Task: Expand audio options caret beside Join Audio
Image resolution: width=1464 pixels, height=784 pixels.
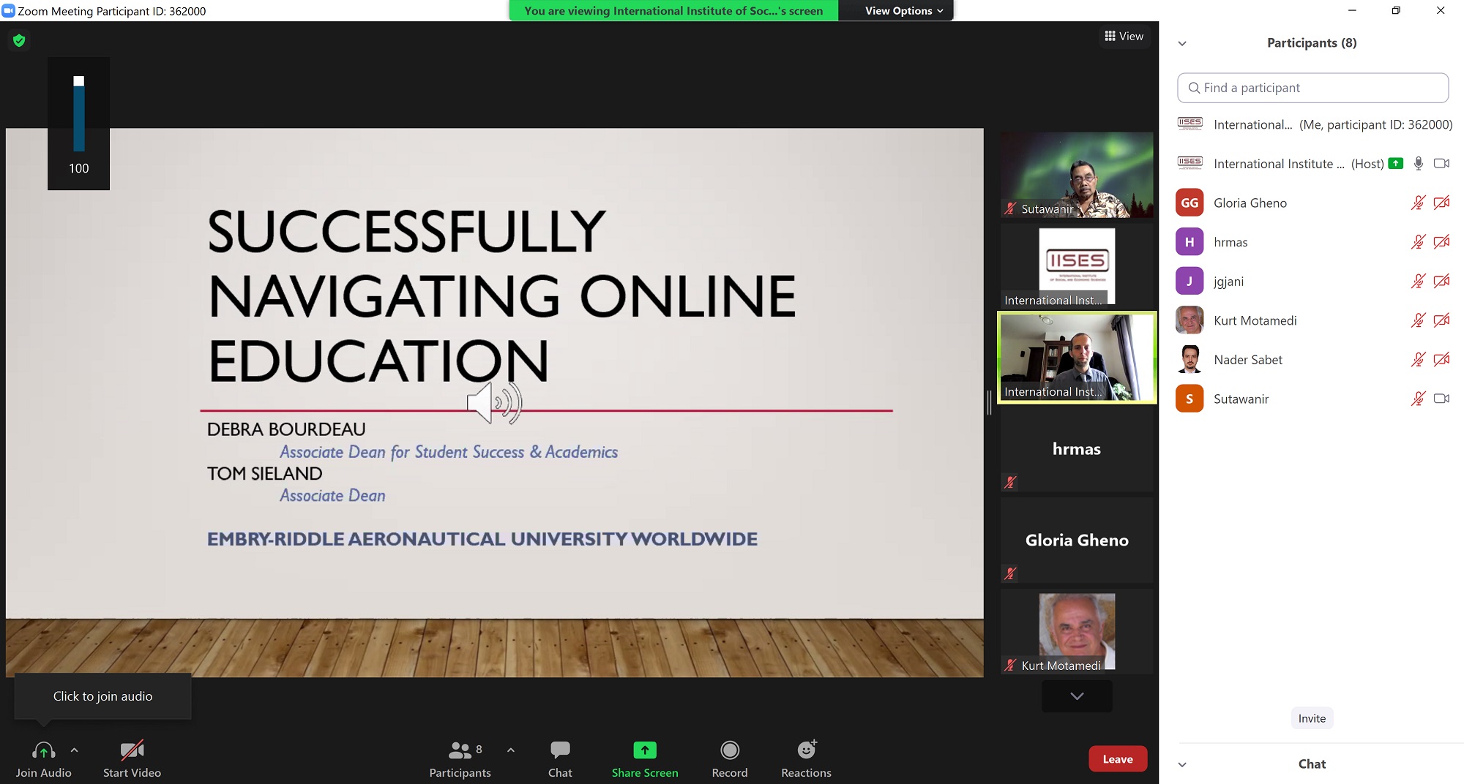Action: click(74, 750)
